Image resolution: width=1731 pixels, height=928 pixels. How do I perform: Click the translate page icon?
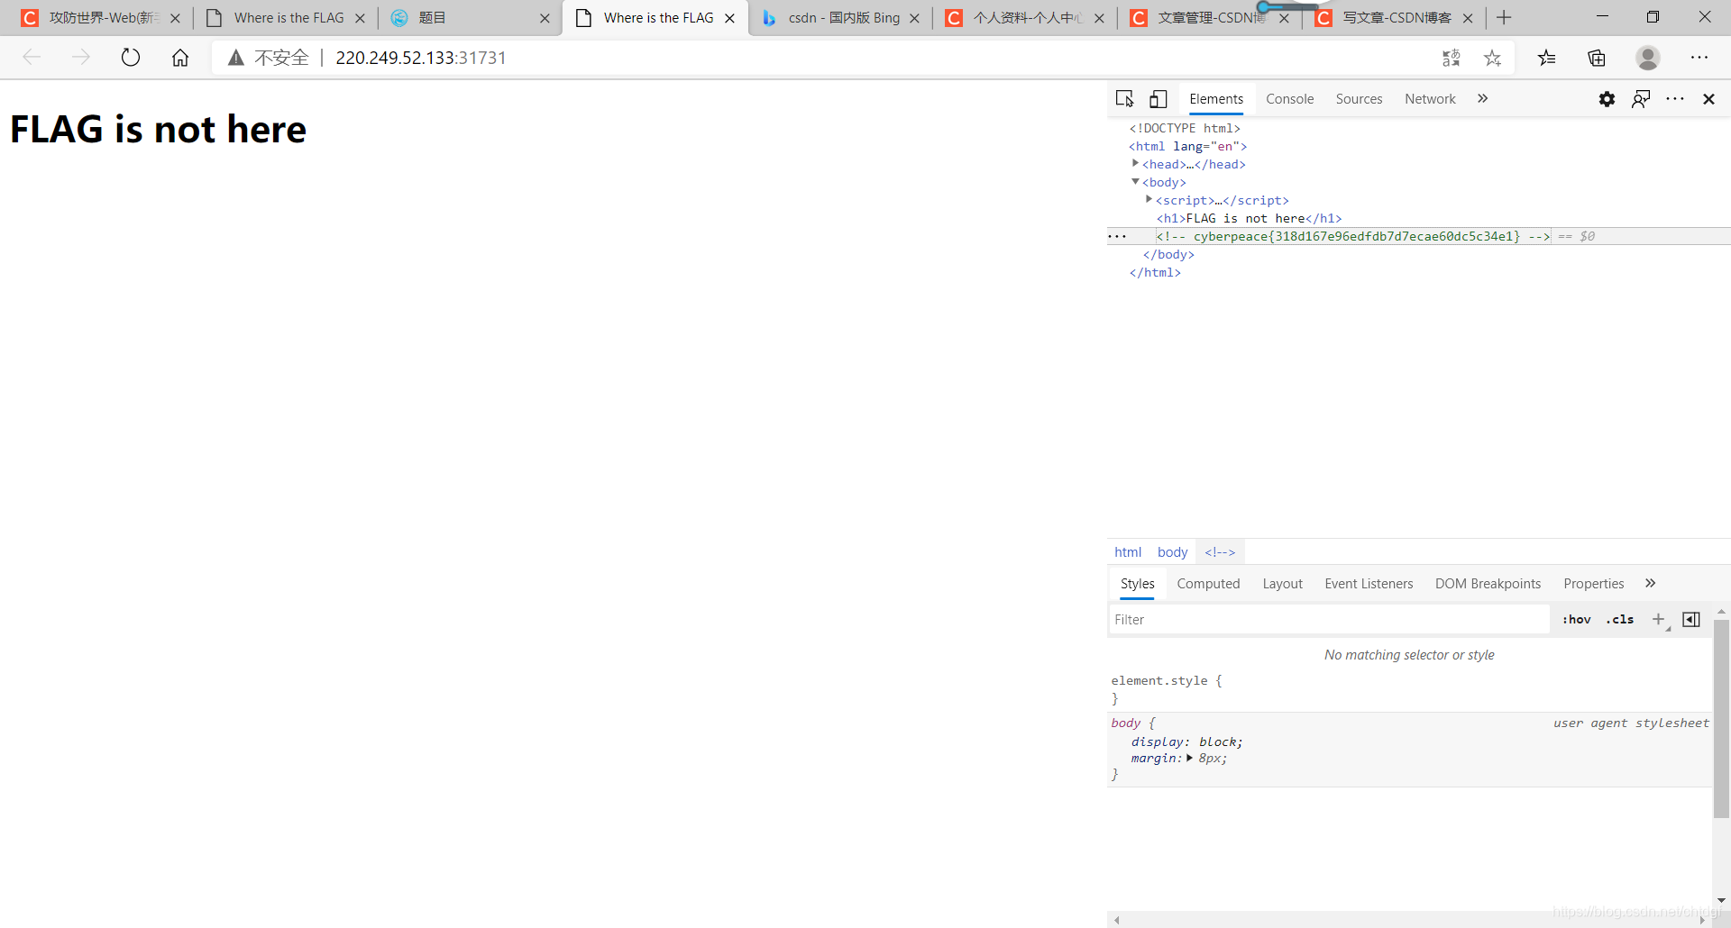(1451, 58)
